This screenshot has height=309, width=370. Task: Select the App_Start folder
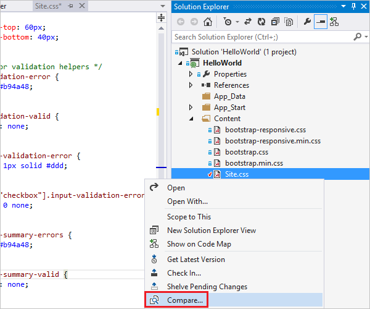229,108
